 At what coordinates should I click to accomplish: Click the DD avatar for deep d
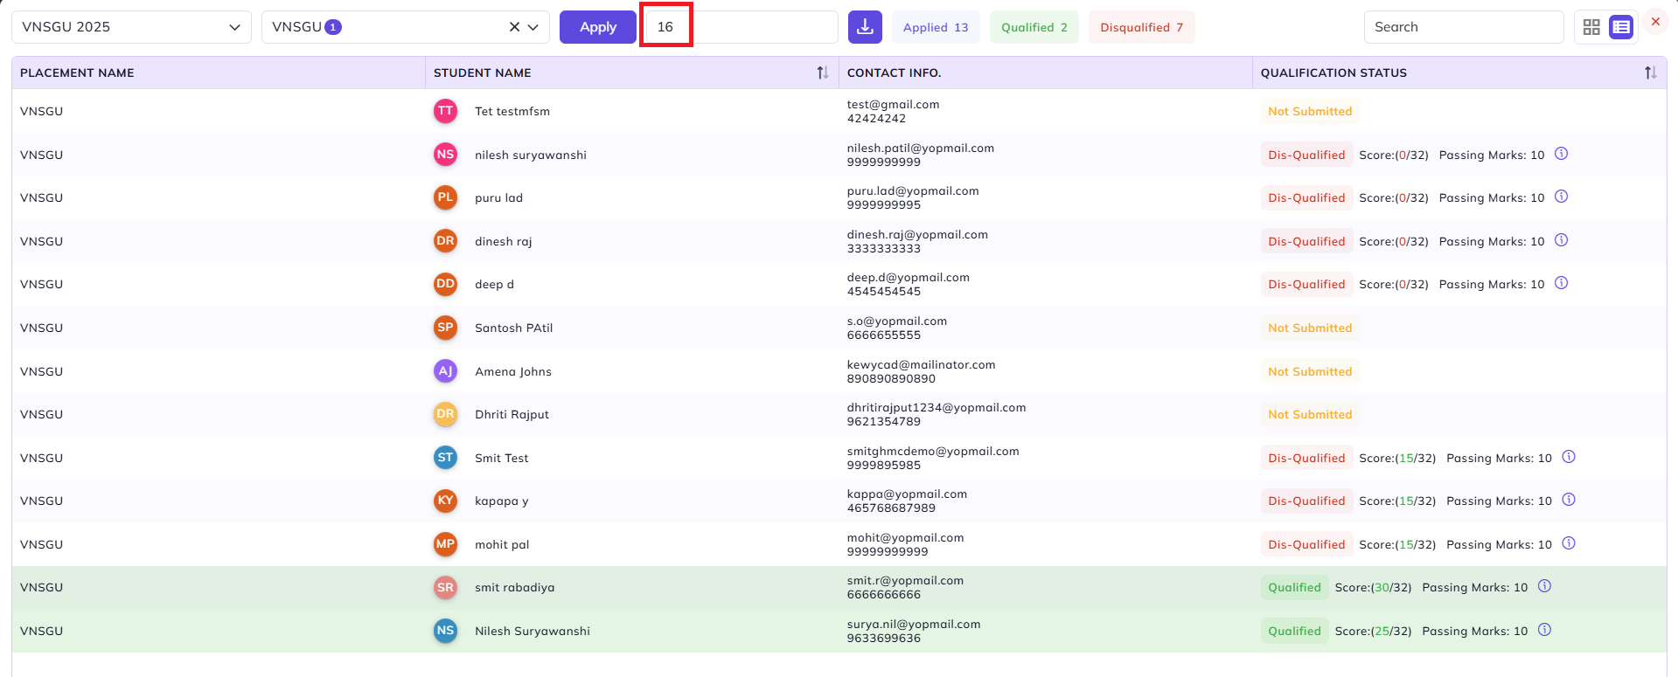[446, 284]
